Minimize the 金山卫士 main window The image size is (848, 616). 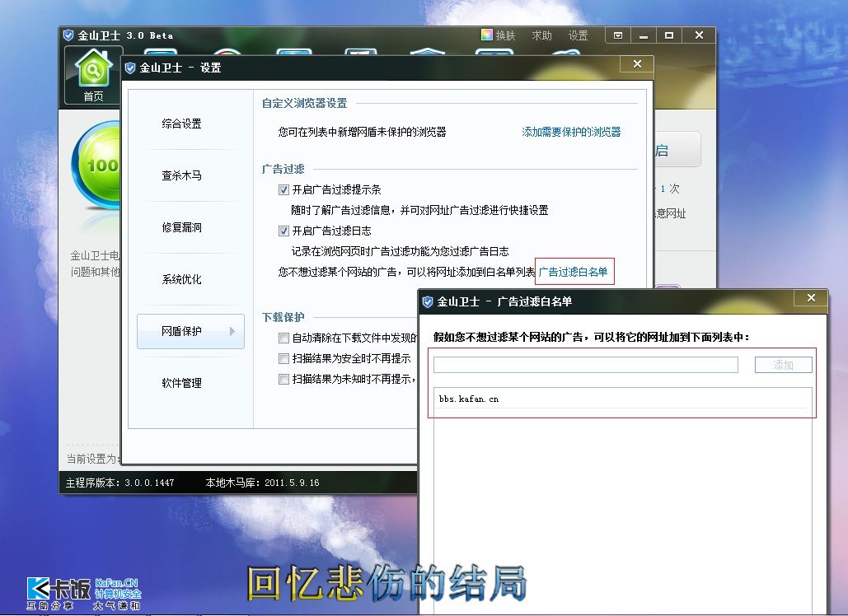[x=643, y=35]
